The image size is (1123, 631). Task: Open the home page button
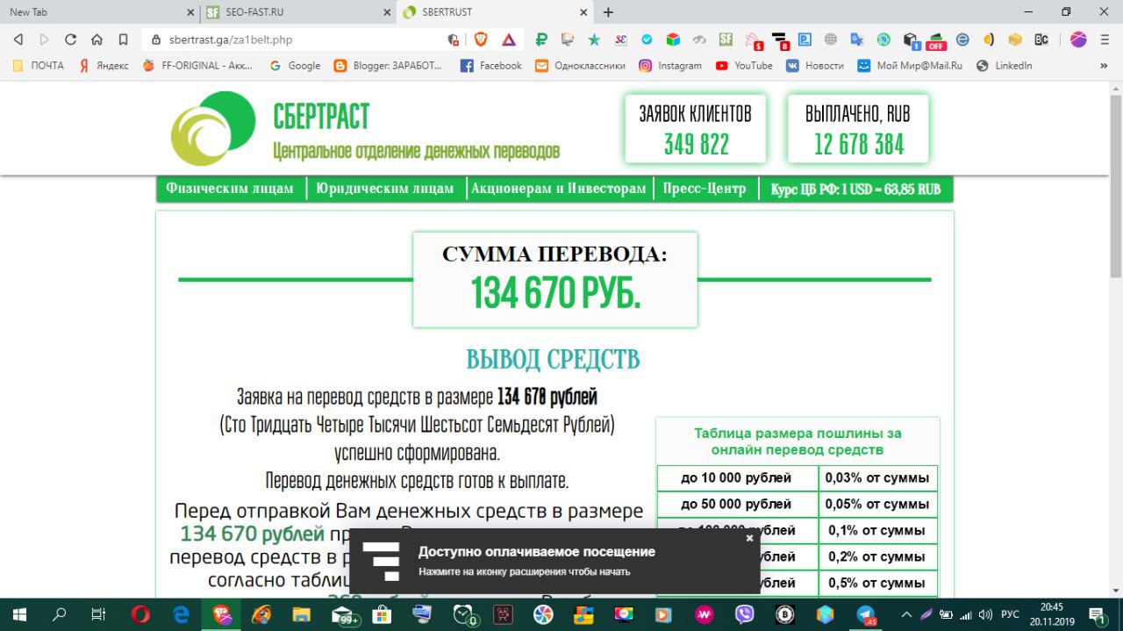pyautogui.click(x=97, y=39)
